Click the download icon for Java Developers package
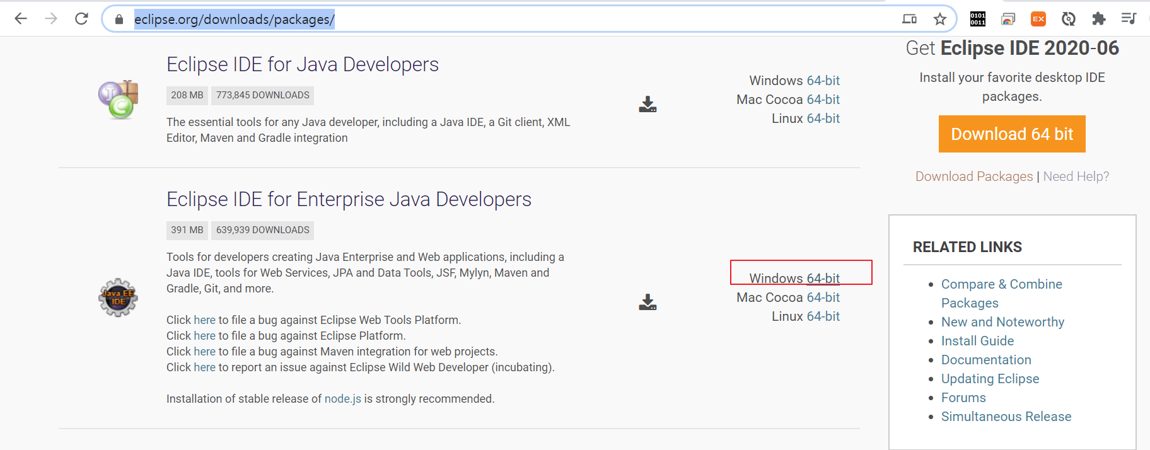 coord(648,104)
